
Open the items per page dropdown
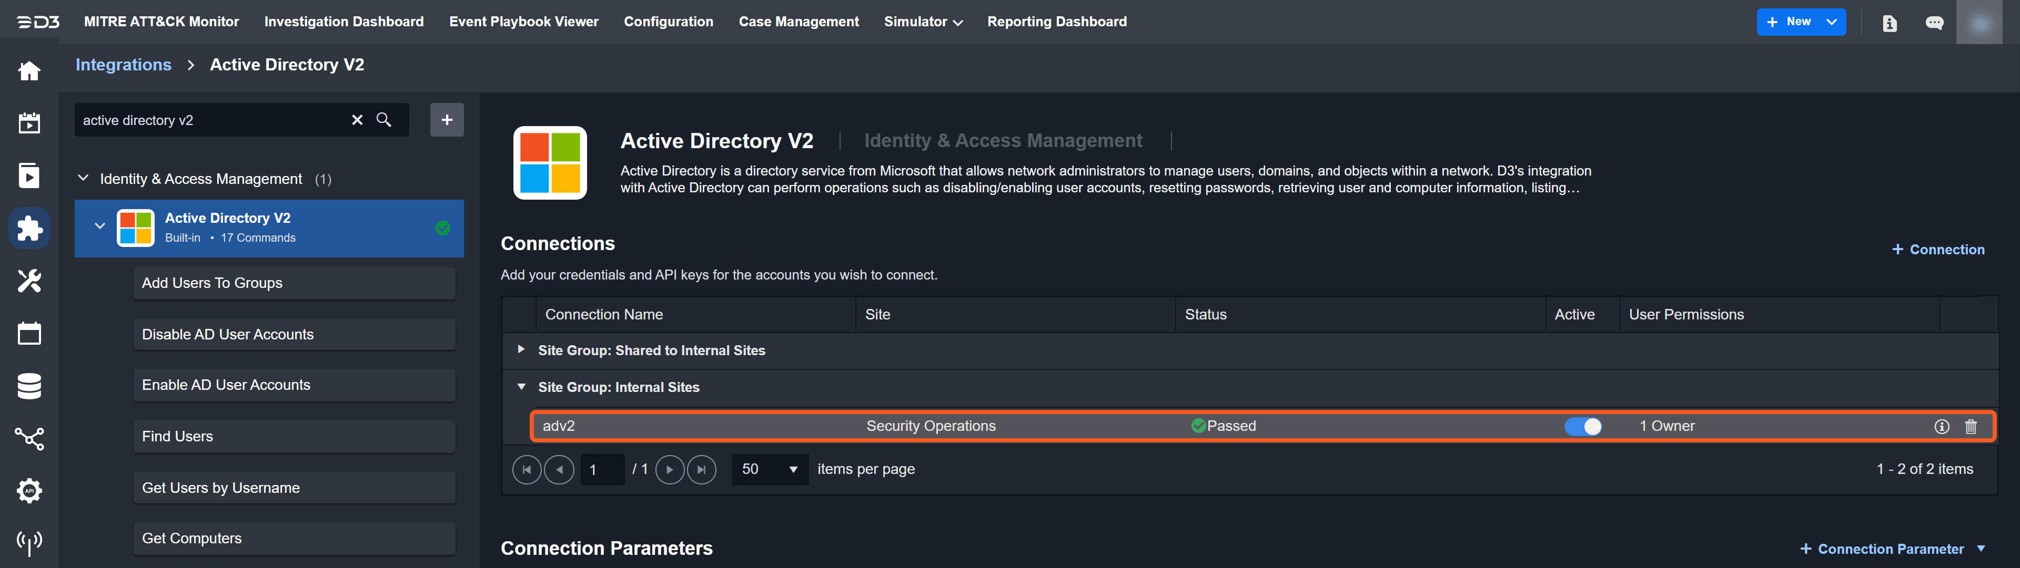pyautogui.click(x=769, y=469)
